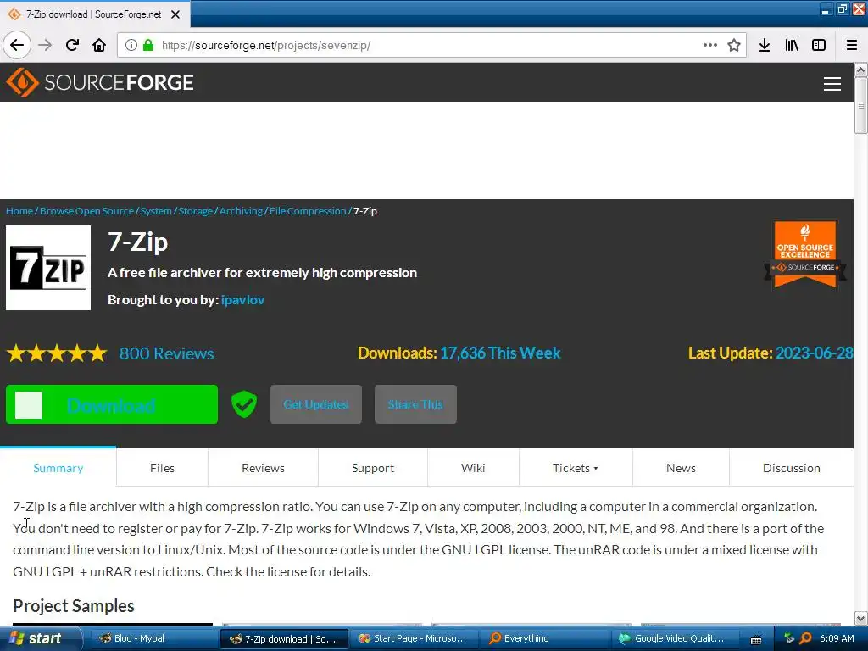The height and width of the screenshot is (651, 868).
Task: Open the library bookshelf icon
Action: (792, 45)
